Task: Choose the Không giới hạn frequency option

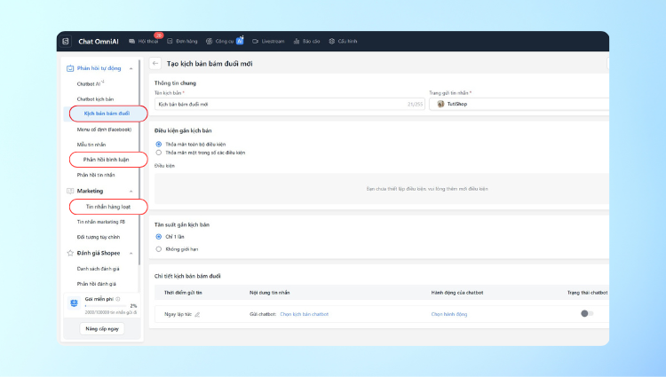Action: 159,249
